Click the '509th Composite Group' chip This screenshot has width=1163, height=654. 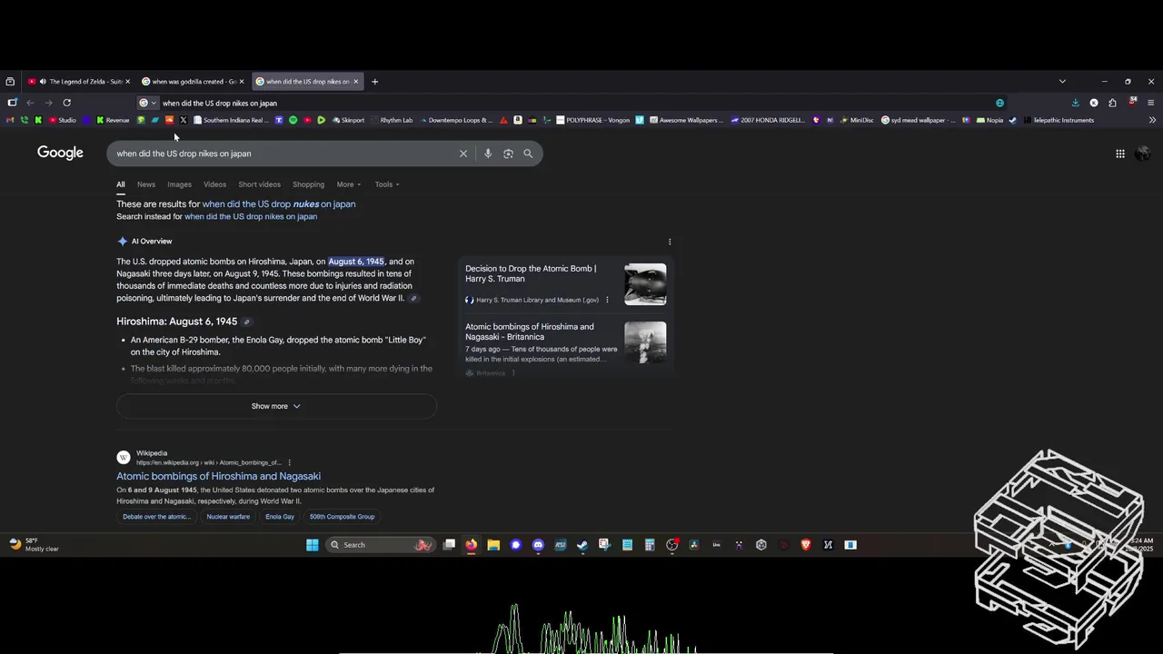[x=342, y=517]
